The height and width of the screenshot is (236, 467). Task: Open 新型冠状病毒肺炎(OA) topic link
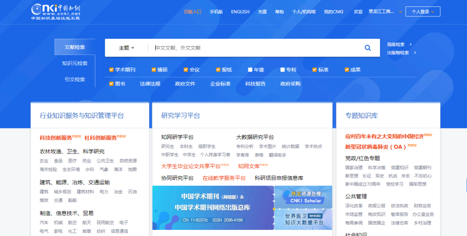coord(376,147)
